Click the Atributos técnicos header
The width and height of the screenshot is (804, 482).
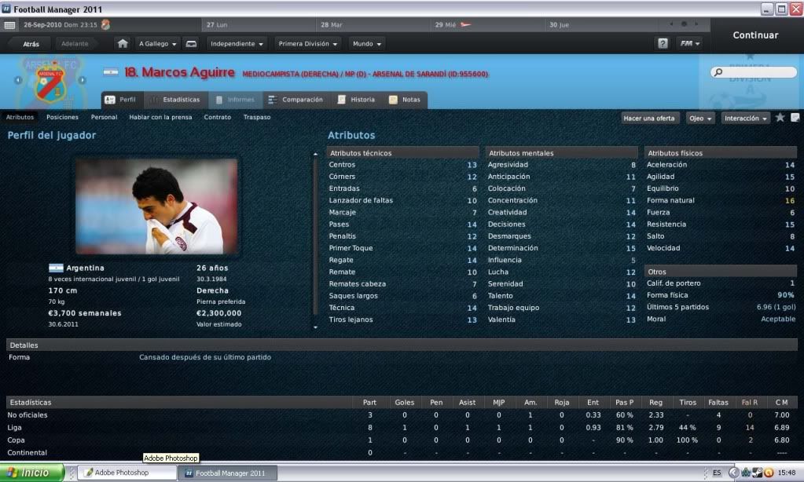pyautogui.click(x=402, y=153)
